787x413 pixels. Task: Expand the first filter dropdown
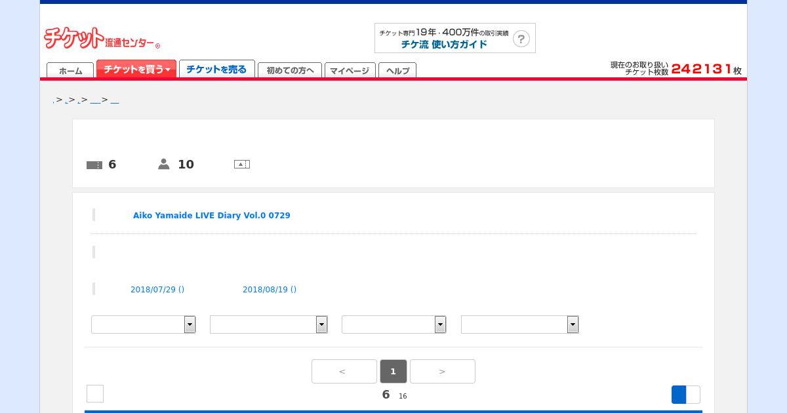coord(144,324)
